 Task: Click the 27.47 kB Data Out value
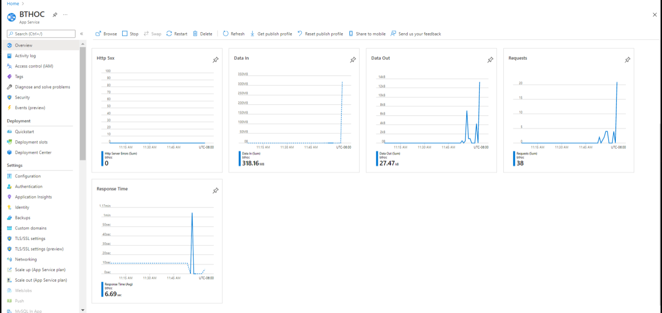pos(389,163)
